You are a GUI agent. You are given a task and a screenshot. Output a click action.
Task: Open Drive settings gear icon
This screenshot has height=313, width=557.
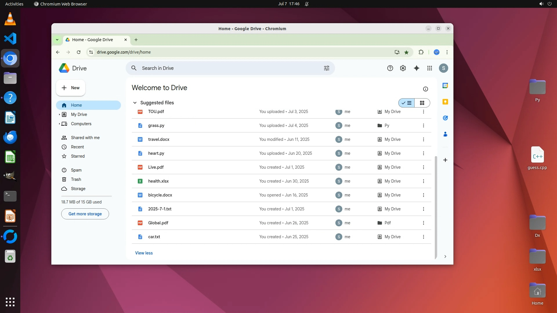[x=403, y=68]
